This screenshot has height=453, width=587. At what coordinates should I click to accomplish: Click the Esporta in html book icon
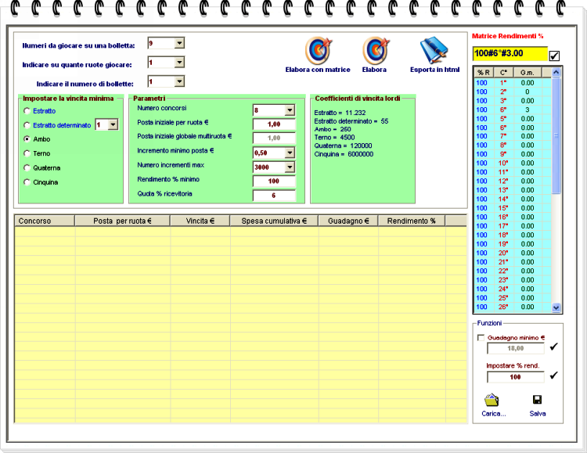point(434,51)
